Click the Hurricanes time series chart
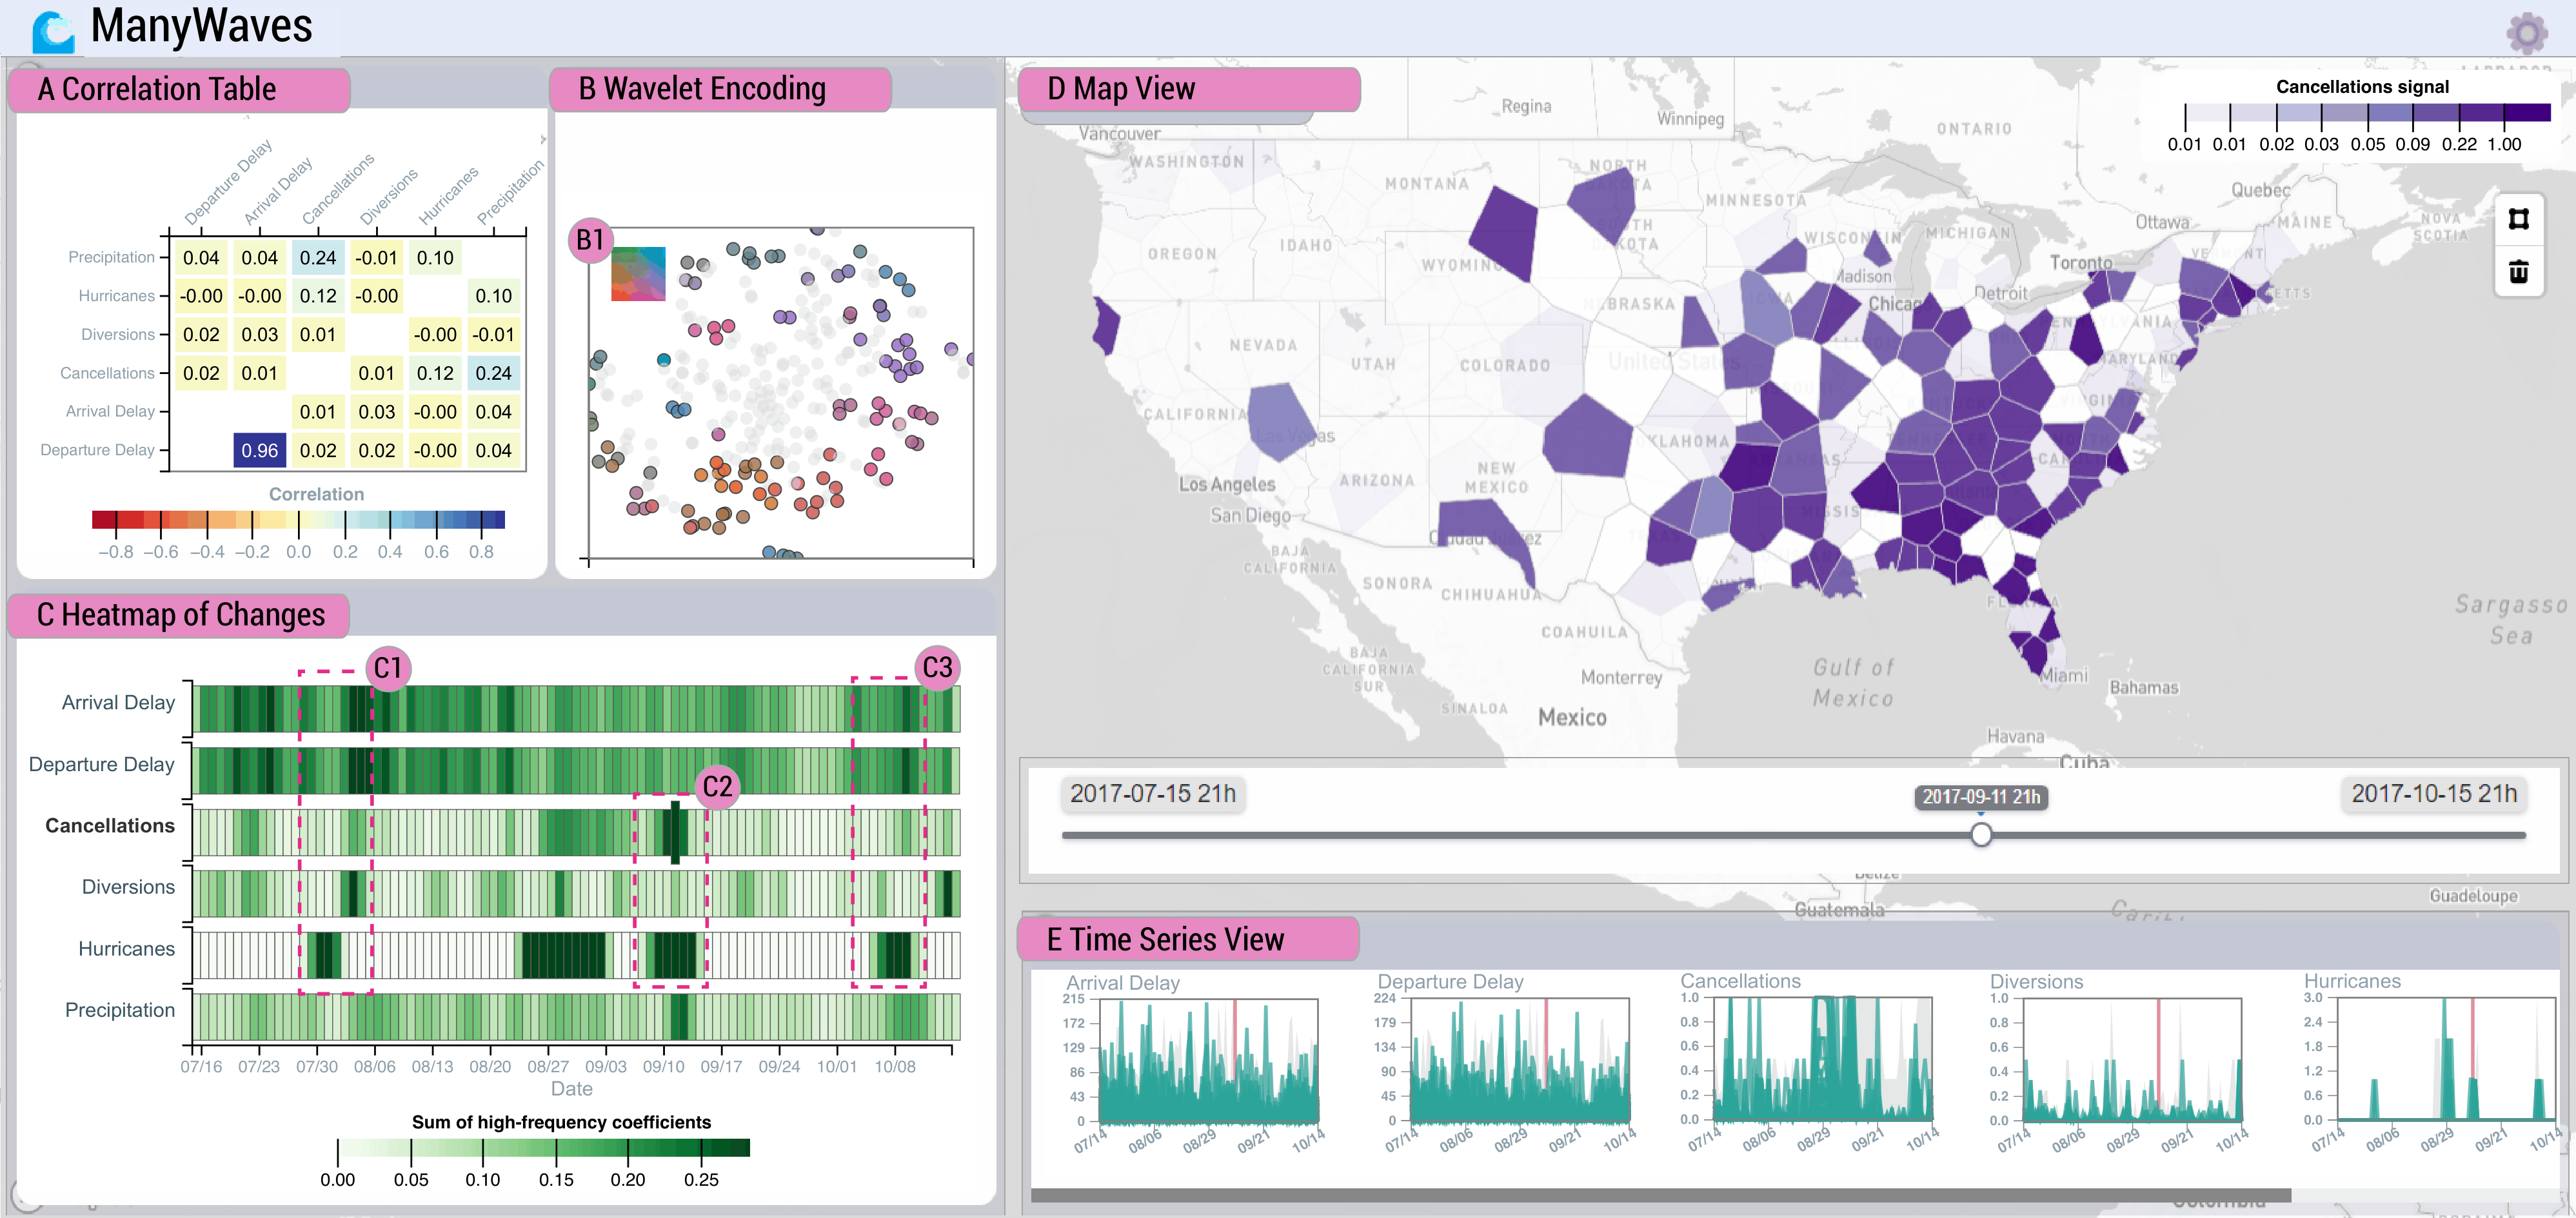The image size is (2576, 1218). 2447,1059
